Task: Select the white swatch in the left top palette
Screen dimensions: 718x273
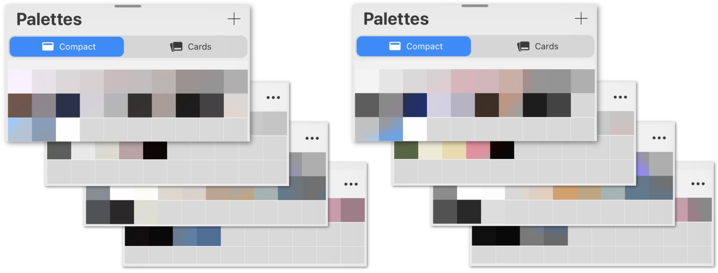Action: click(68, 129)
